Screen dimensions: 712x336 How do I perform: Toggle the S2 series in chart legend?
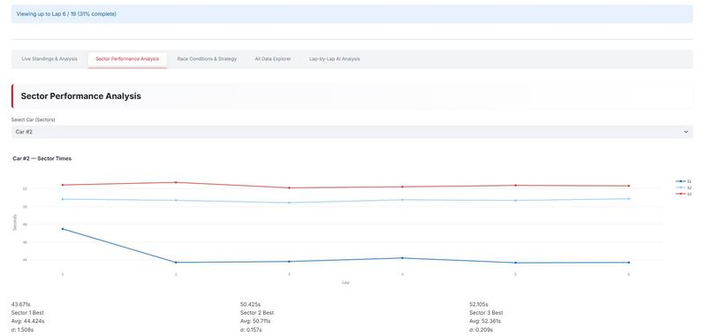684,187
